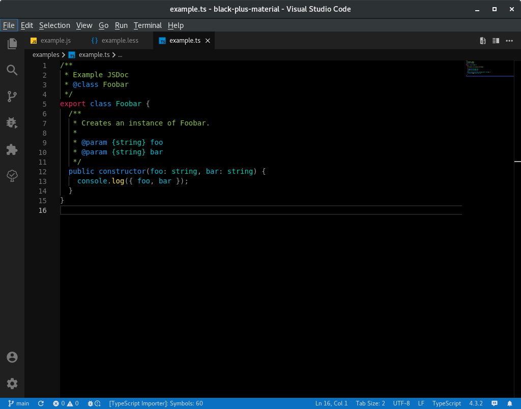The width and height of the screenshot is (521, 409).
Task: Minimize the Visual Studio Code window
Action: pyautogui.click(x=477, y=9)
